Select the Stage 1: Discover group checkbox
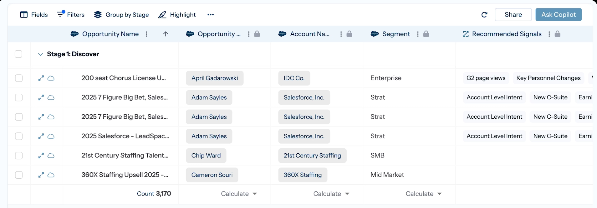 (x=18, y=54)
